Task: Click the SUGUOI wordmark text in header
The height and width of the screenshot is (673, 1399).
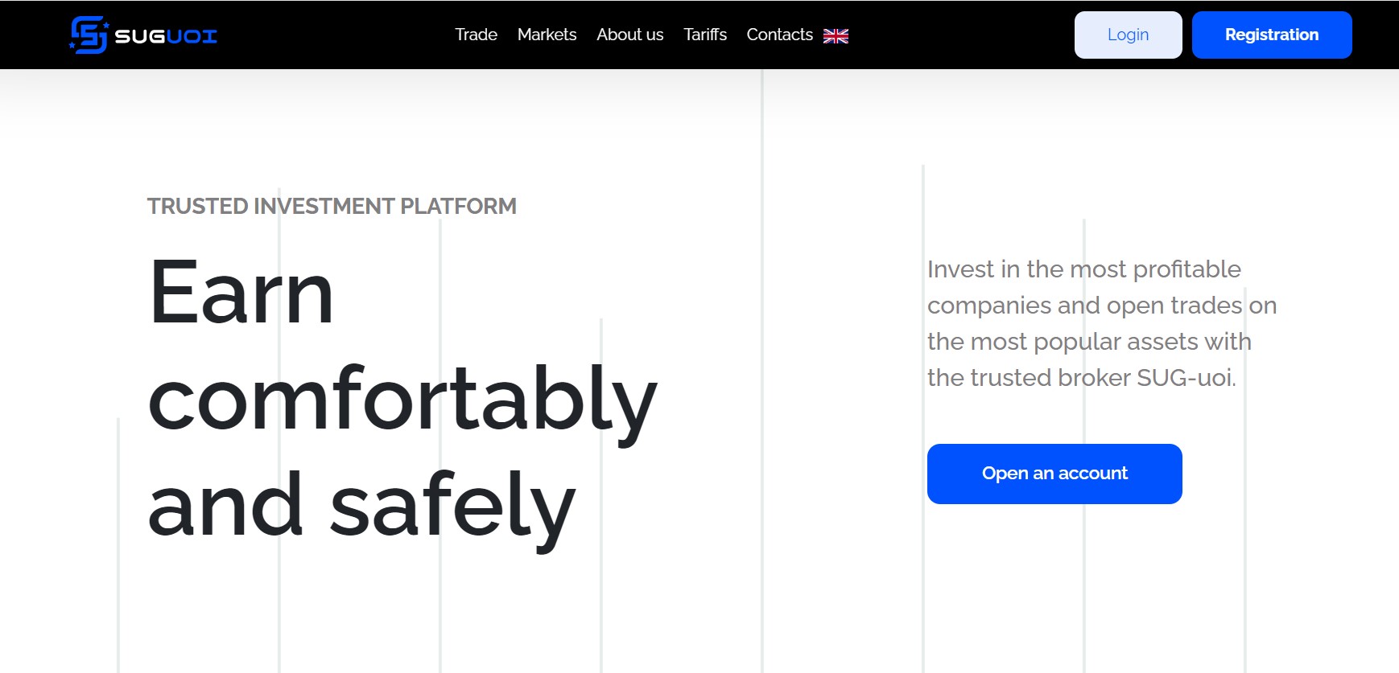Action: click(166, 36)
